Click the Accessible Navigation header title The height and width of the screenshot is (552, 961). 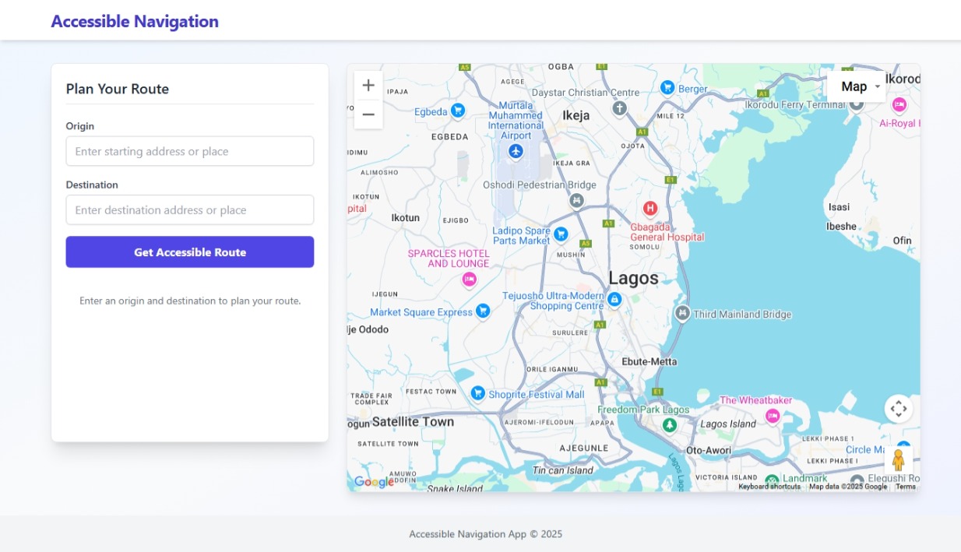coord(135,21)
